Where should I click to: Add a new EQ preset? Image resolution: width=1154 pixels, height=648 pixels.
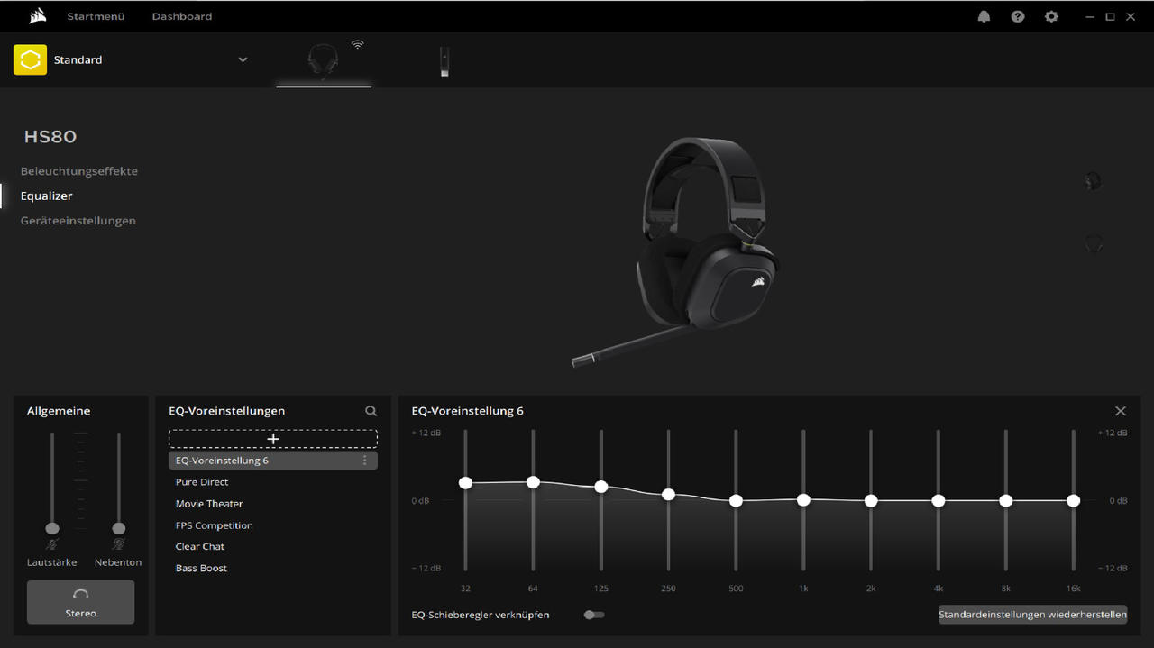pyautogui.click(x=273, y=439)
